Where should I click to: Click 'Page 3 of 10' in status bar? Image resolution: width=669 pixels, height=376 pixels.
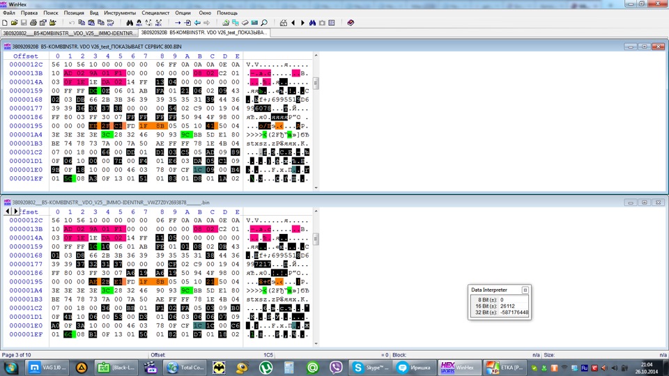17,354
